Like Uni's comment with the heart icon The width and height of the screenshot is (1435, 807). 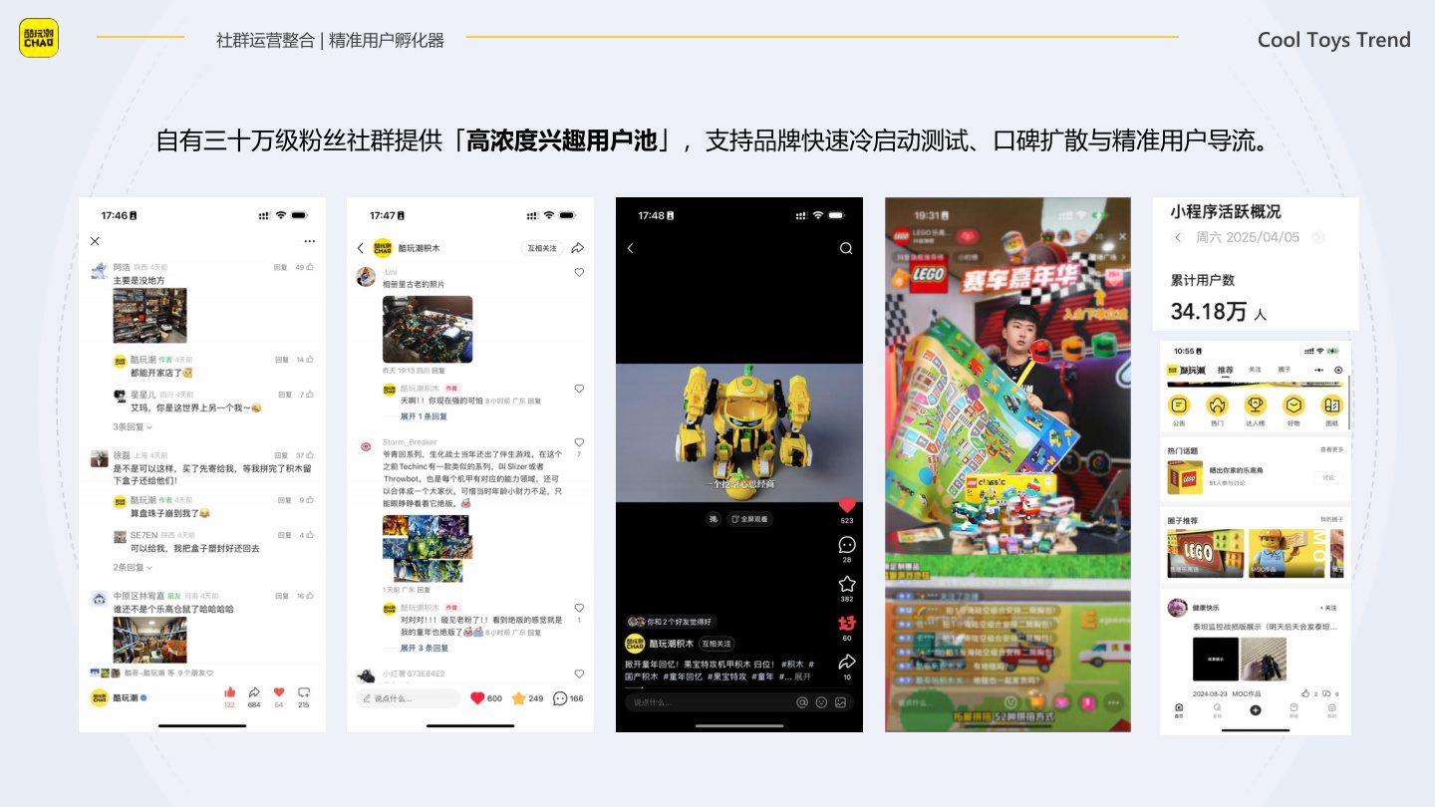(579, 272)
